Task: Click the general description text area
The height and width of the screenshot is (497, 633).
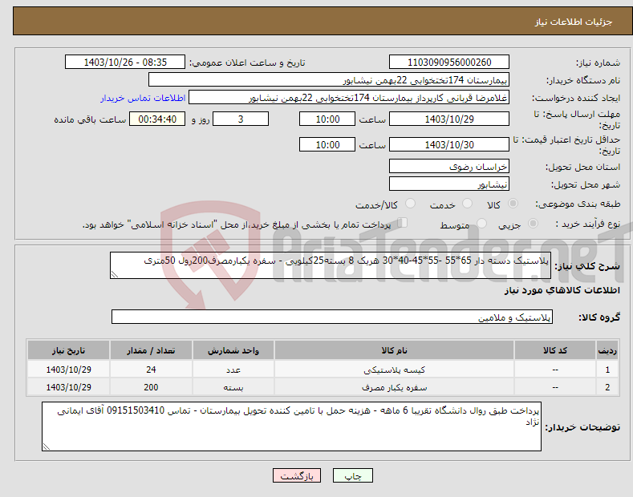Action: tap(331, 265)
